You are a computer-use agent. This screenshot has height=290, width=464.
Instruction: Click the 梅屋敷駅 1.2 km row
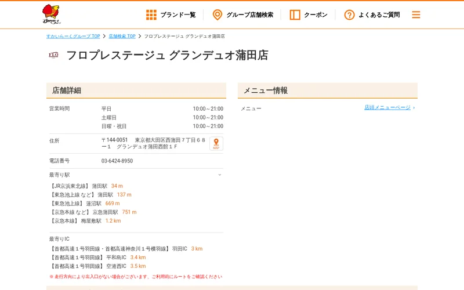(x=85, y=221)
